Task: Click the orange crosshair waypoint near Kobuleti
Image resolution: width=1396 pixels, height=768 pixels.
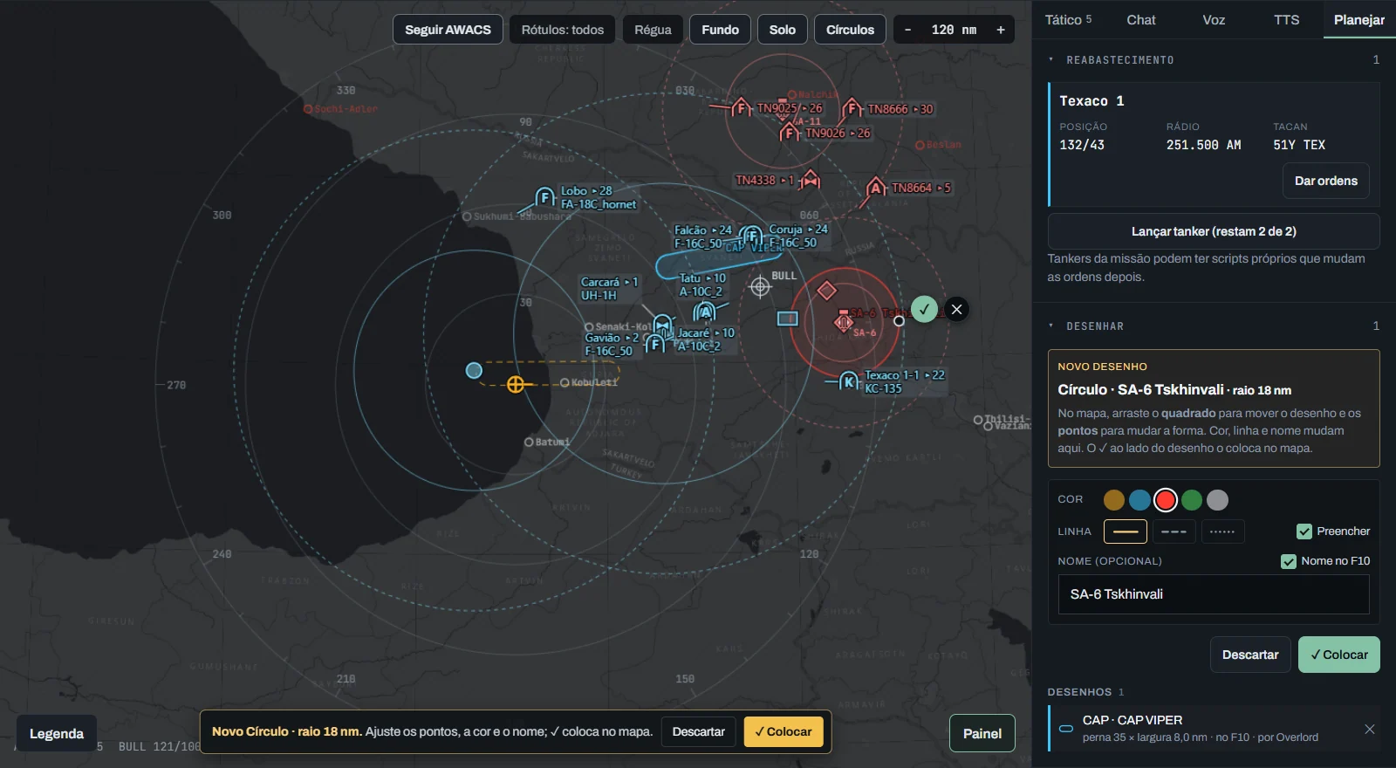Action: pyautogui.click(x=516, y=384)
